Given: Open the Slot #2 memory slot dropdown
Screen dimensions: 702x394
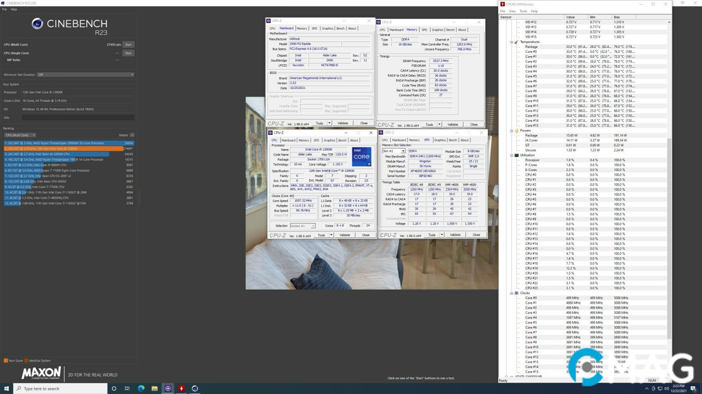Looking at the screenshot, I should pyautogui.click(x=394, y=151).
